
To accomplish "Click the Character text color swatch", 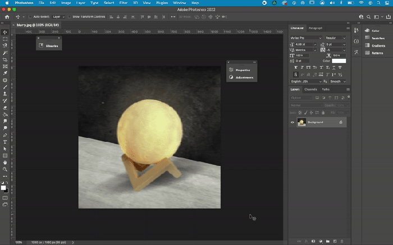I will (339, 61).
